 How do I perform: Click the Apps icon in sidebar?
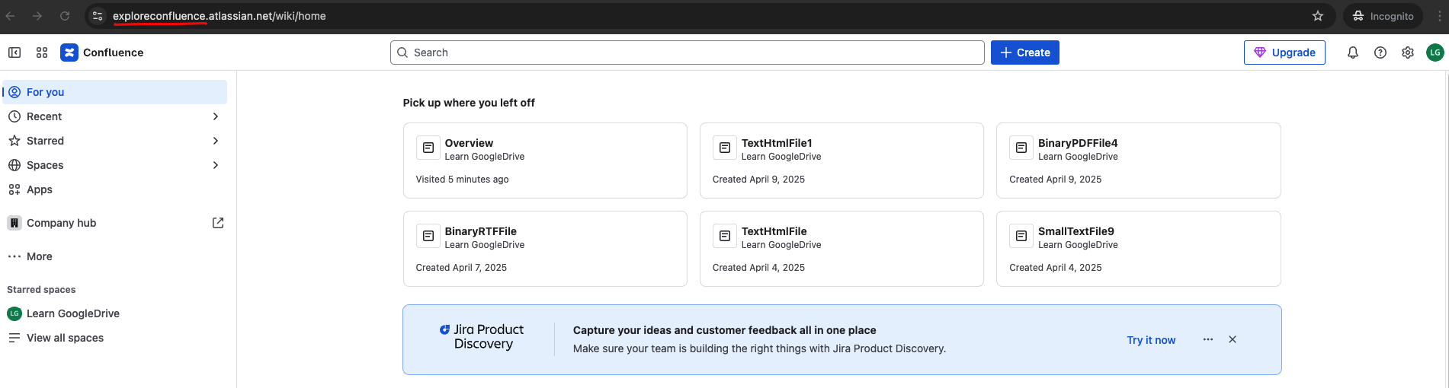point(14,189)
